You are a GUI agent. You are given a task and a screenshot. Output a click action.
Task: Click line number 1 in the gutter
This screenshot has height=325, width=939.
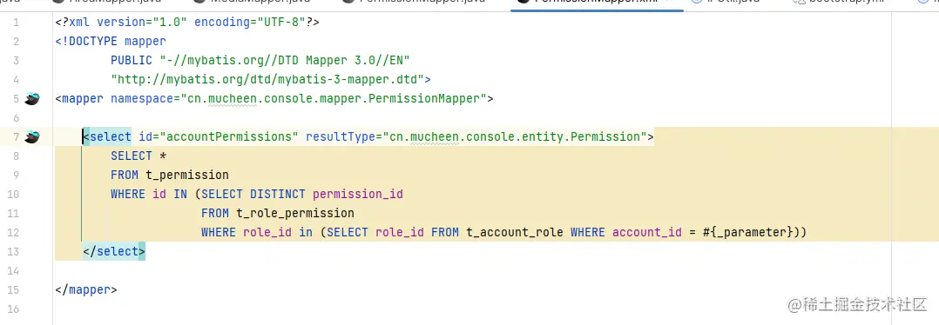pyautogui.click(x=16, y=22)
